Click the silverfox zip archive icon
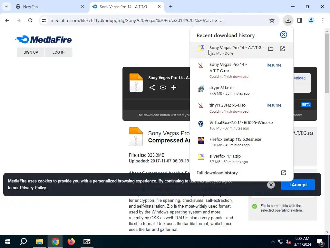The image size is (330, 248). pos(201,157)
